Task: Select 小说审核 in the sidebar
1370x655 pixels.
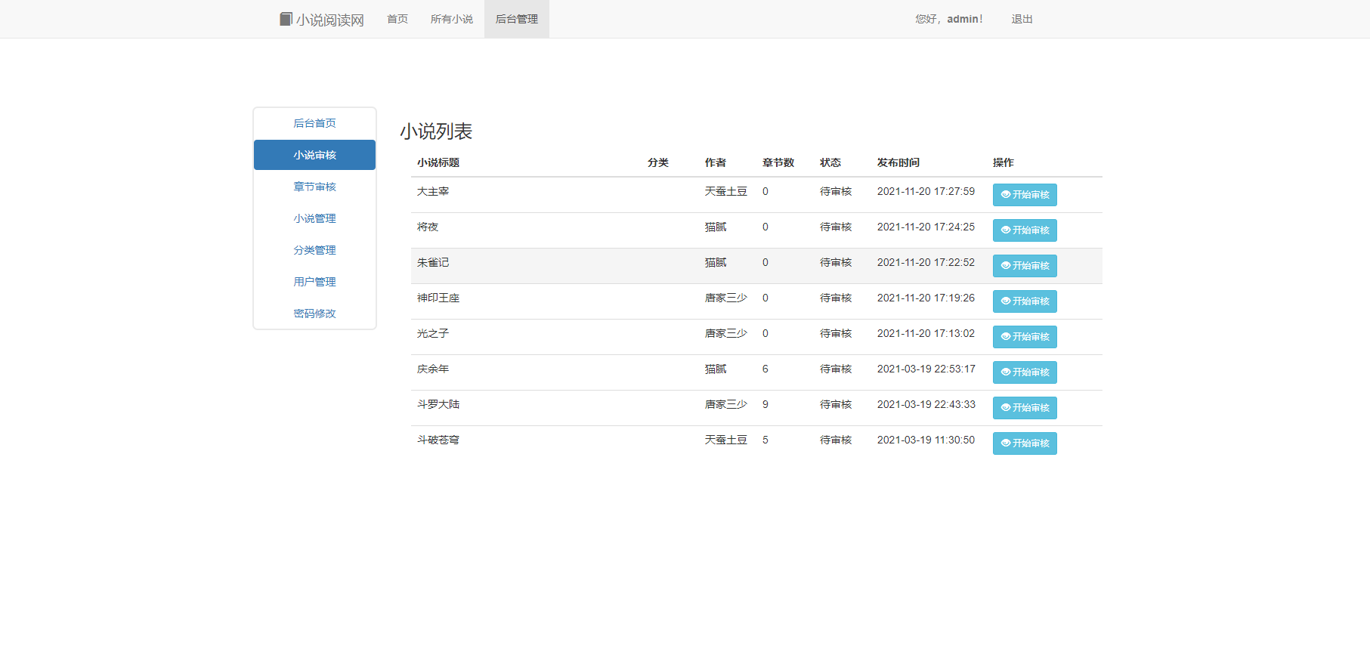Action: pos(314,155)
